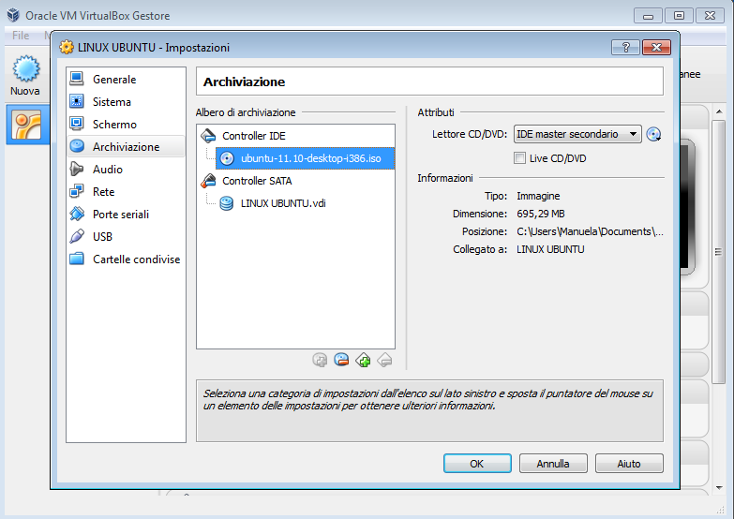Click the 695,29 MB size value
This screenshot has width=734, height=519.
coord(541,214)
